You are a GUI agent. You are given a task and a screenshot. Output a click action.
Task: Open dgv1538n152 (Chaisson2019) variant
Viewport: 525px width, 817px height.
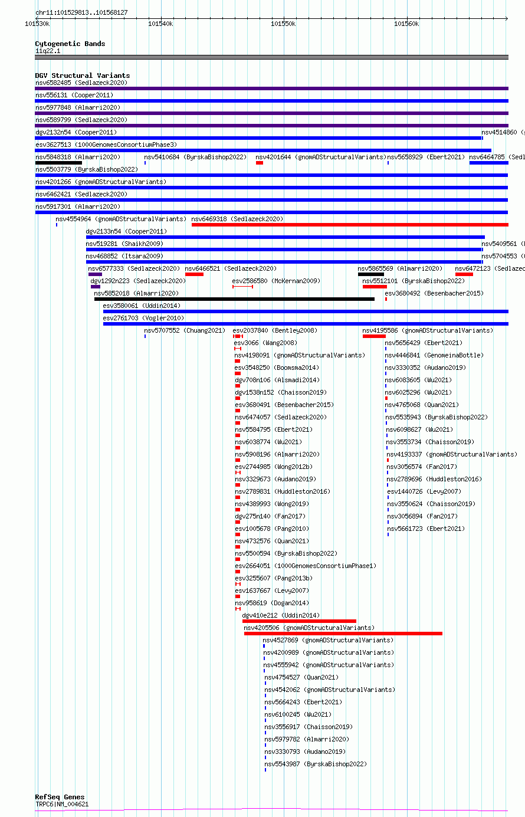[280, 392]
